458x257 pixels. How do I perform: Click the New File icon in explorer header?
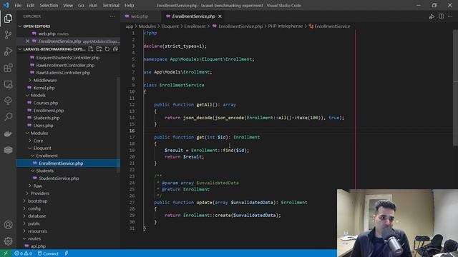[x=91, y=49]
